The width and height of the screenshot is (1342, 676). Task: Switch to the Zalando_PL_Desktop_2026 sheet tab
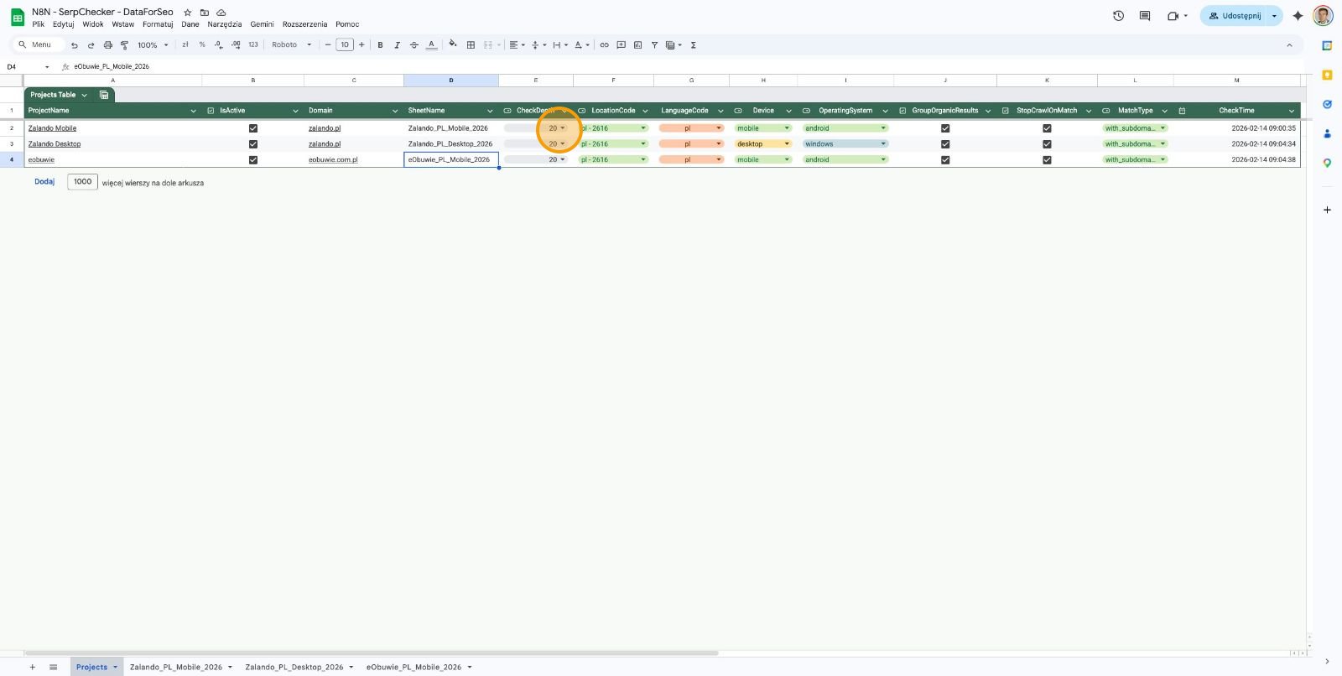point(294,667)
